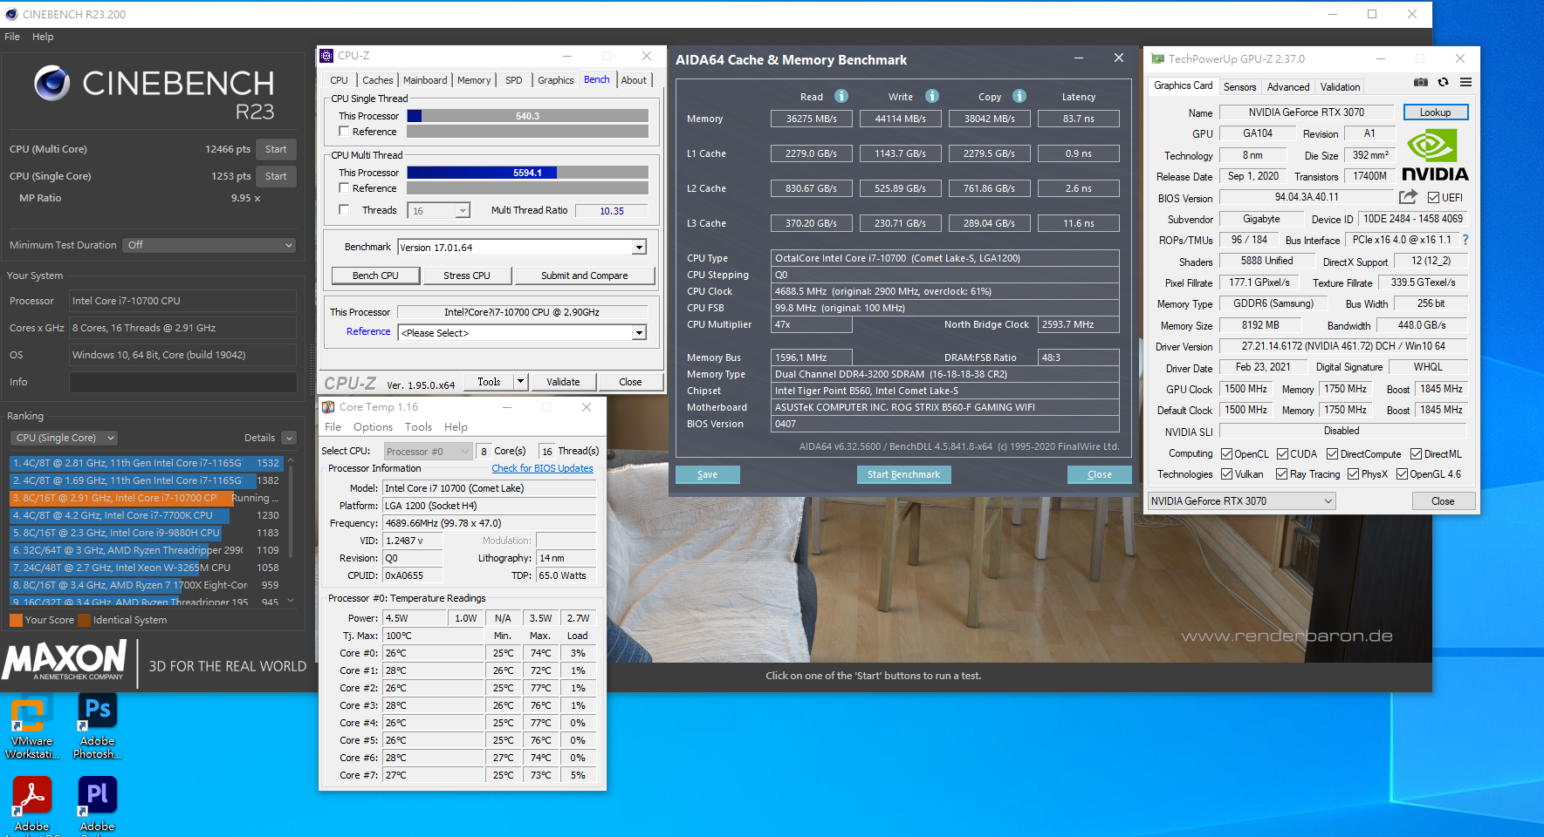Click the Cinebench Info input field
The height and width of the screenshot is (837, 1544).
coord(182,382)
